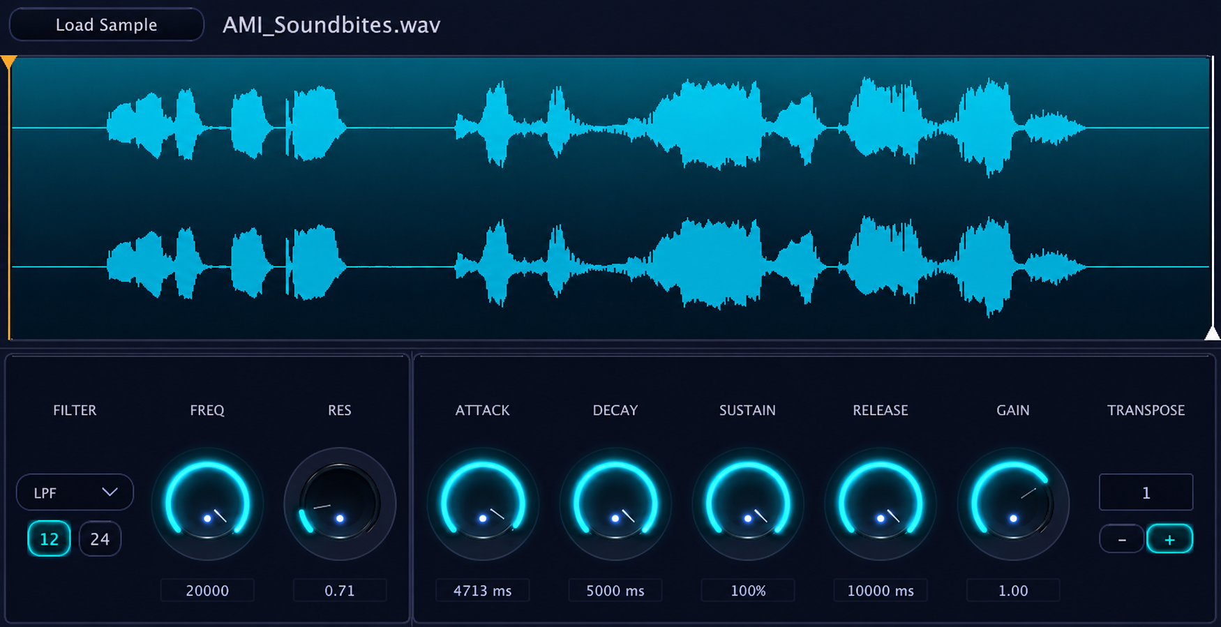The image size is (1221, 627).
Task: Click the GAIN knob
Action: tap(1013, 504)
